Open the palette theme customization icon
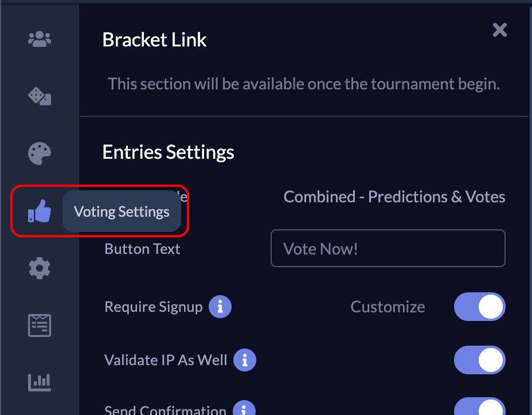532x415 pixels. [39, 153]
